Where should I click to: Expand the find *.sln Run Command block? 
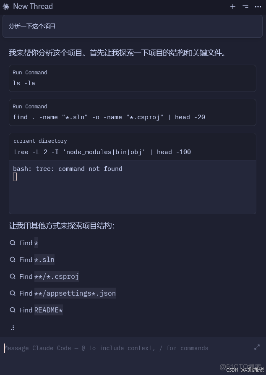[132, 112]
